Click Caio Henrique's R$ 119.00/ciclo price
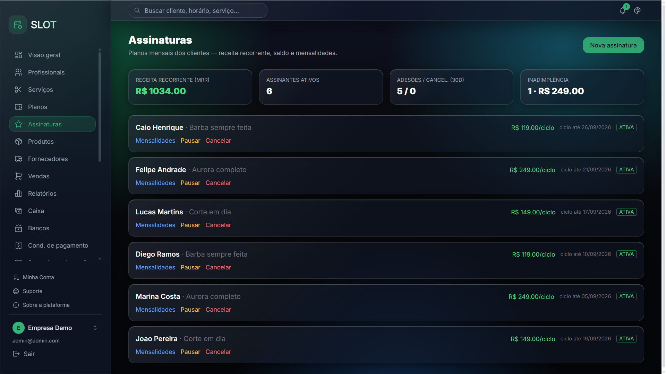The image size is (666, 374). (x=532, y=128)
